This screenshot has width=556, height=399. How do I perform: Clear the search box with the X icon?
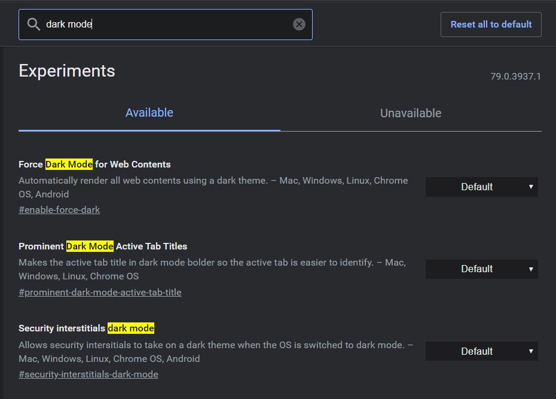tap(299, 24)
